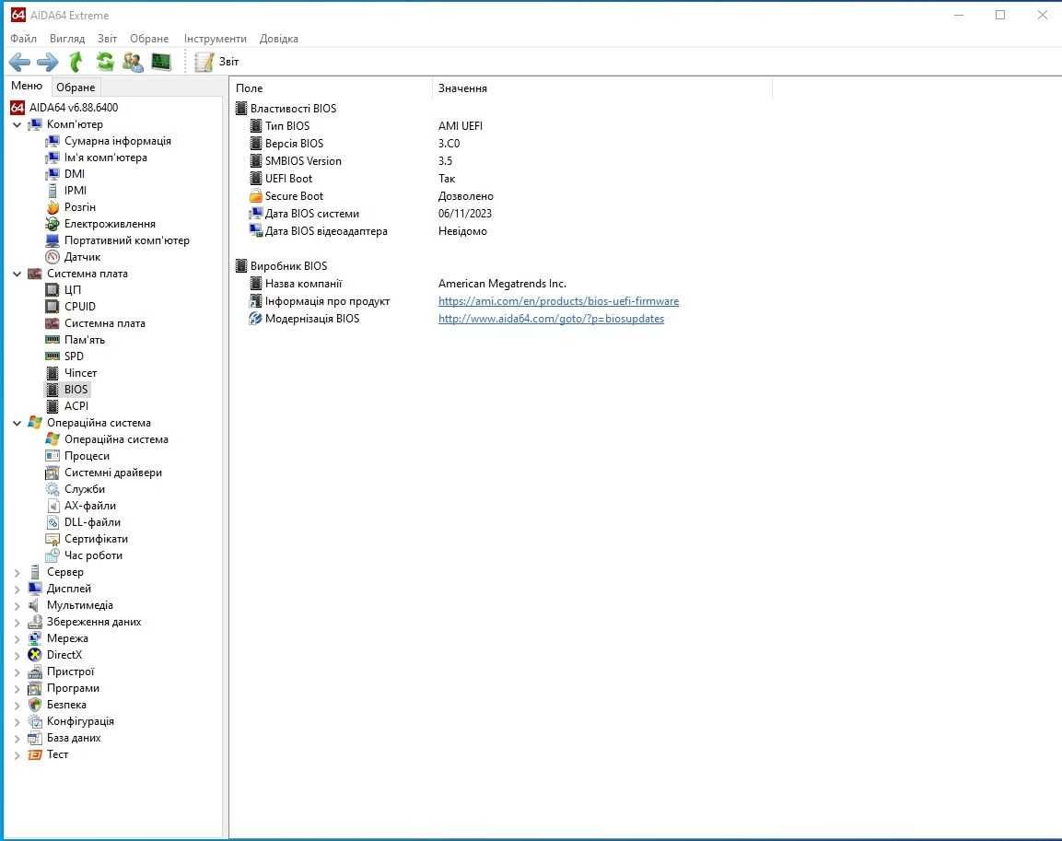
Task: Click the SPD memory icon
Action: [53, 356]
